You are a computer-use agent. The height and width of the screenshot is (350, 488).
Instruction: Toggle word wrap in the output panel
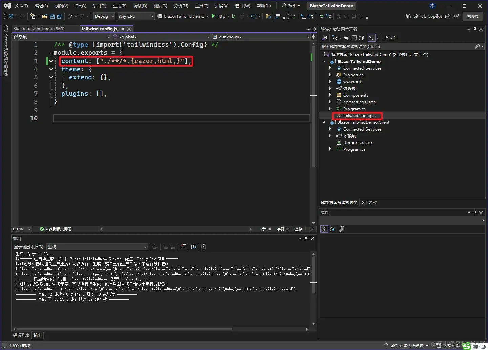[193, 247]
